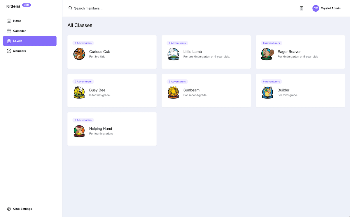Click the search magnifier icon

pyautogui.click(x=70, y=8)
